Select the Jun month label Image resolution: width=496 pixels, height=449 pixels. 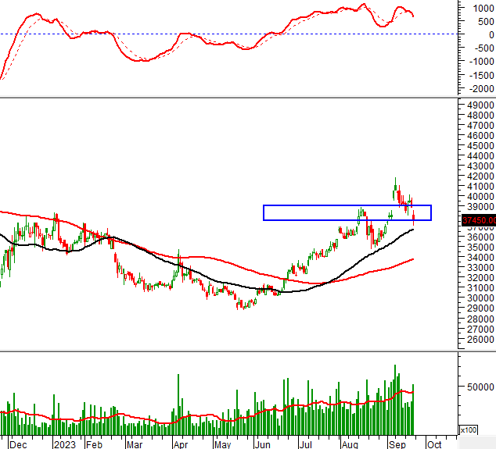pos(263,444)
